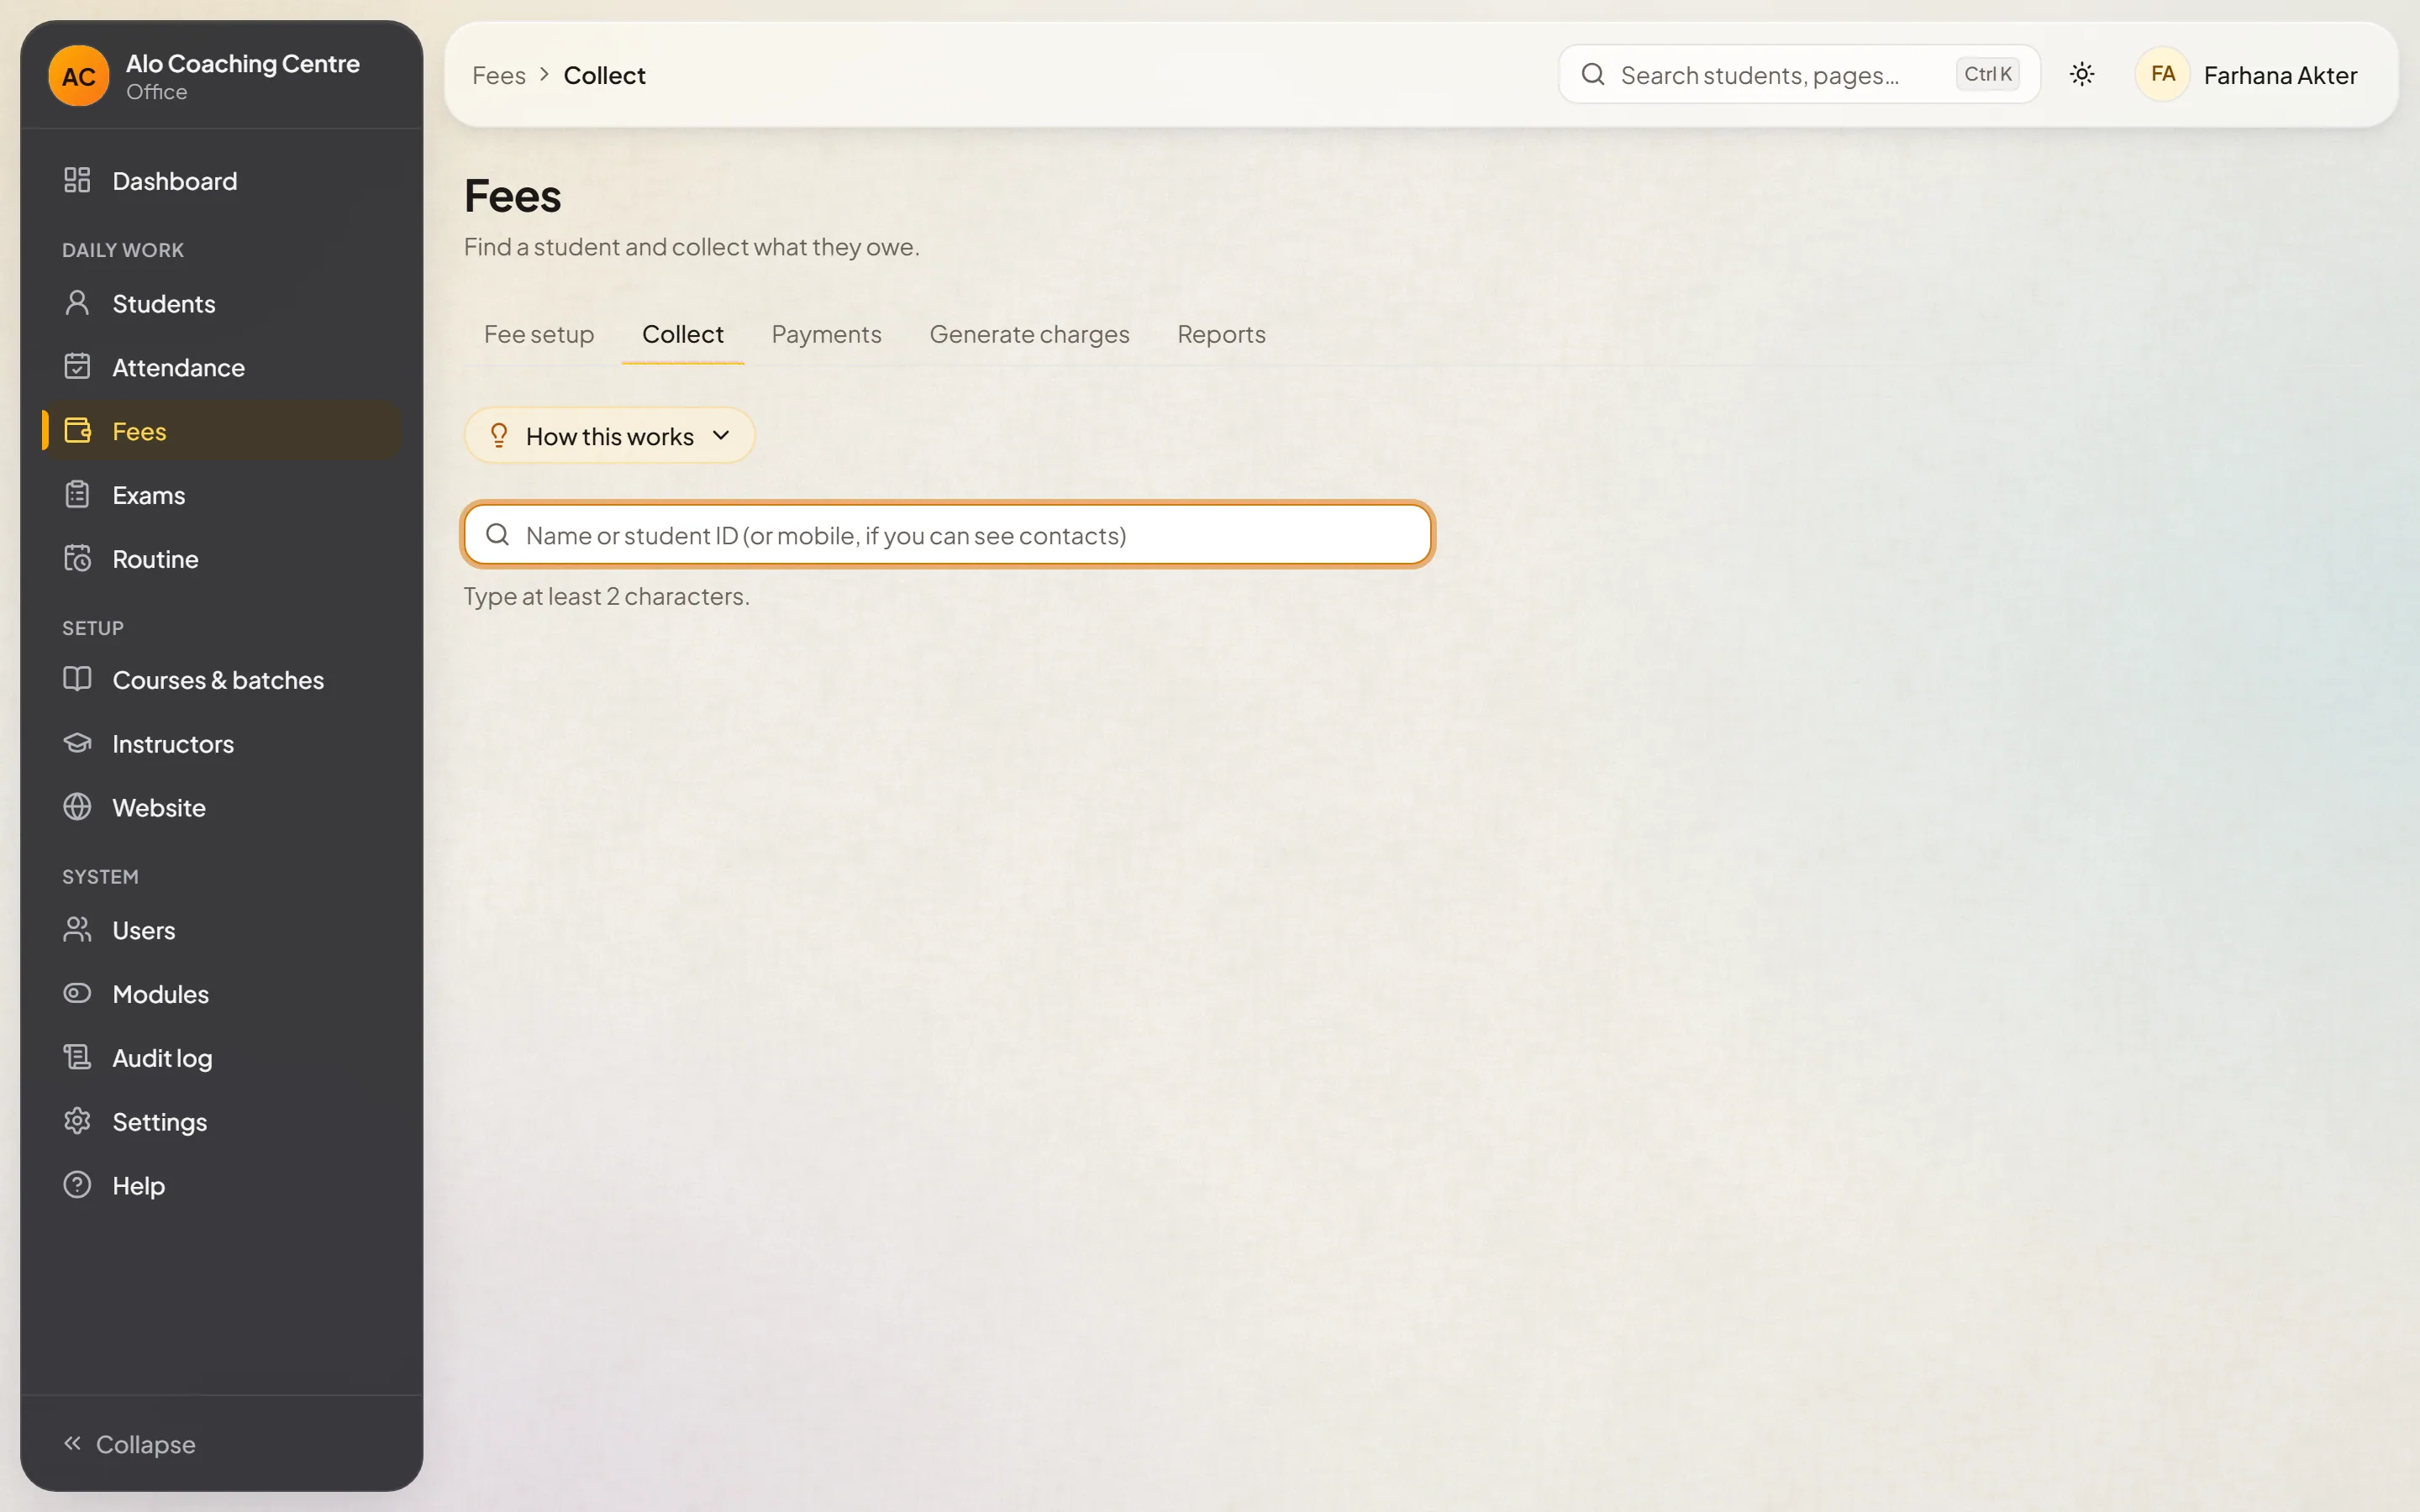Expand the How this works panel
Image resolution: width=2420 pixels, height=1512 pixels.
609,436
